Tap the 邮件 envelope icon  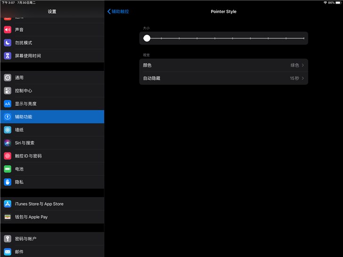click(x=8, y=252)
